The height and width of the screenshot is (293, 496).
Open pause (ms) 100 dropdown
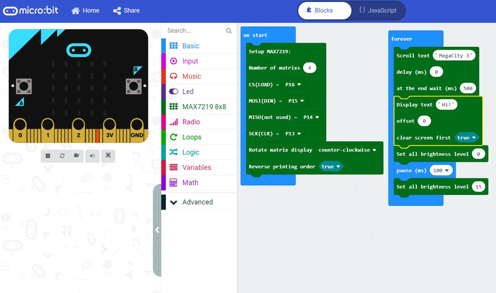(x=441, y=170)
